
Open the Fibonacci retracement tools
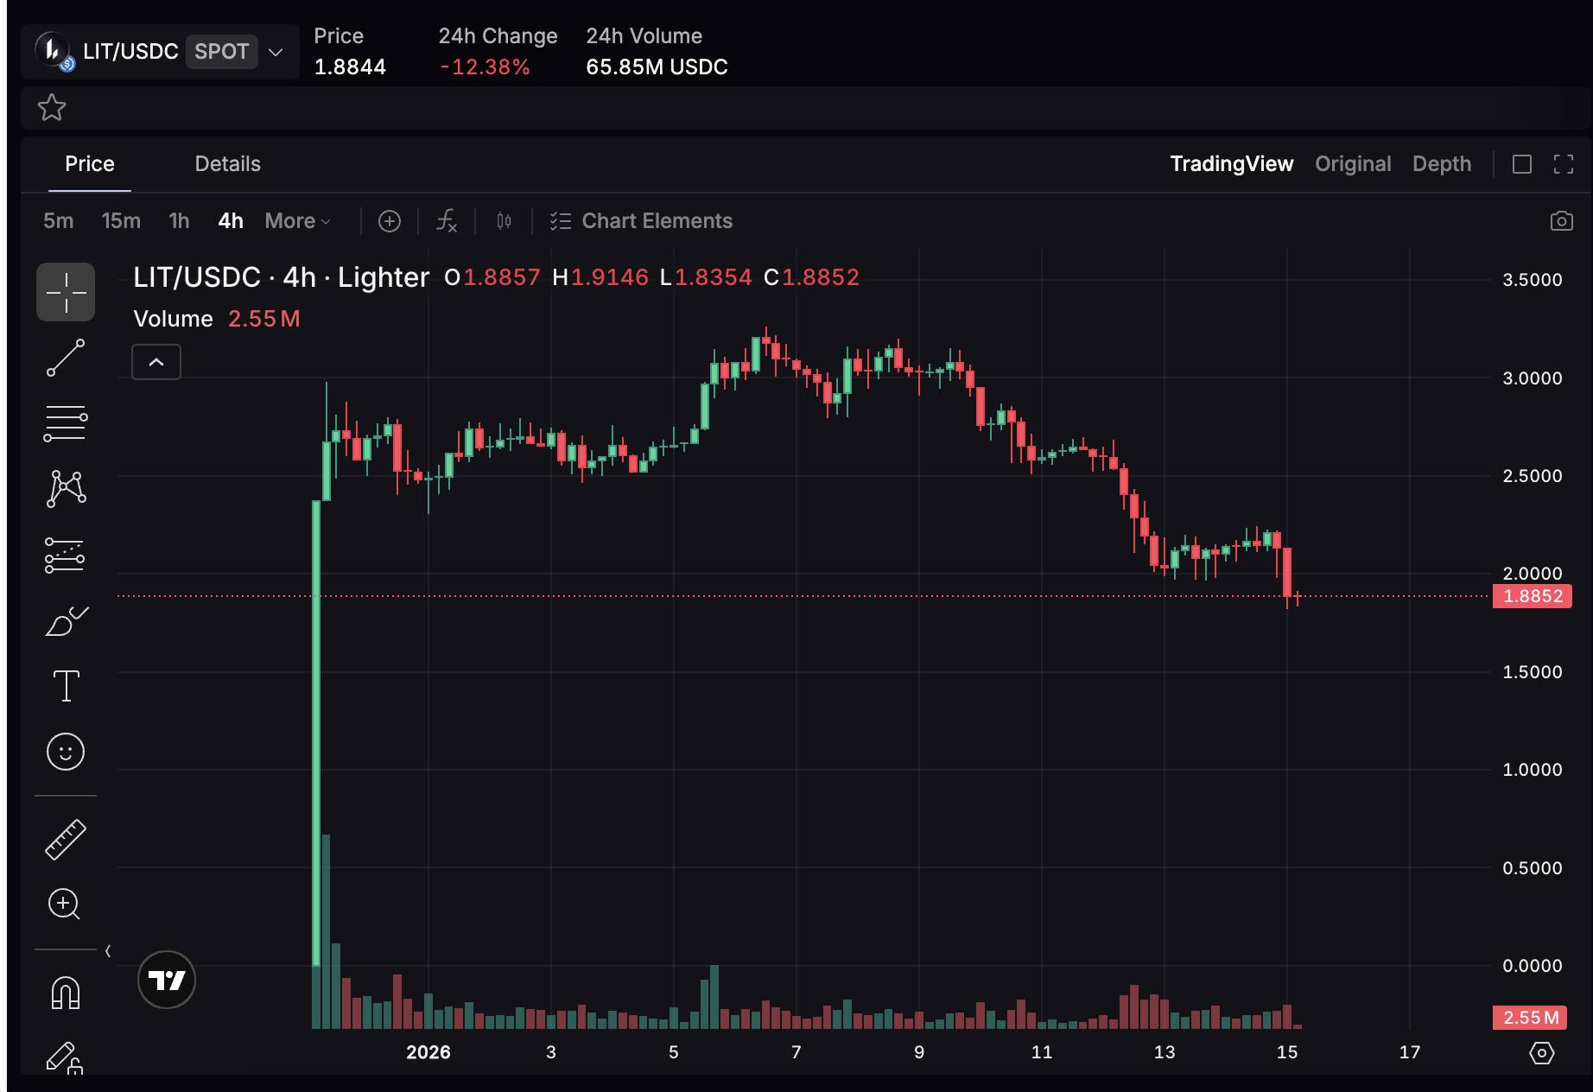point(65,422)
